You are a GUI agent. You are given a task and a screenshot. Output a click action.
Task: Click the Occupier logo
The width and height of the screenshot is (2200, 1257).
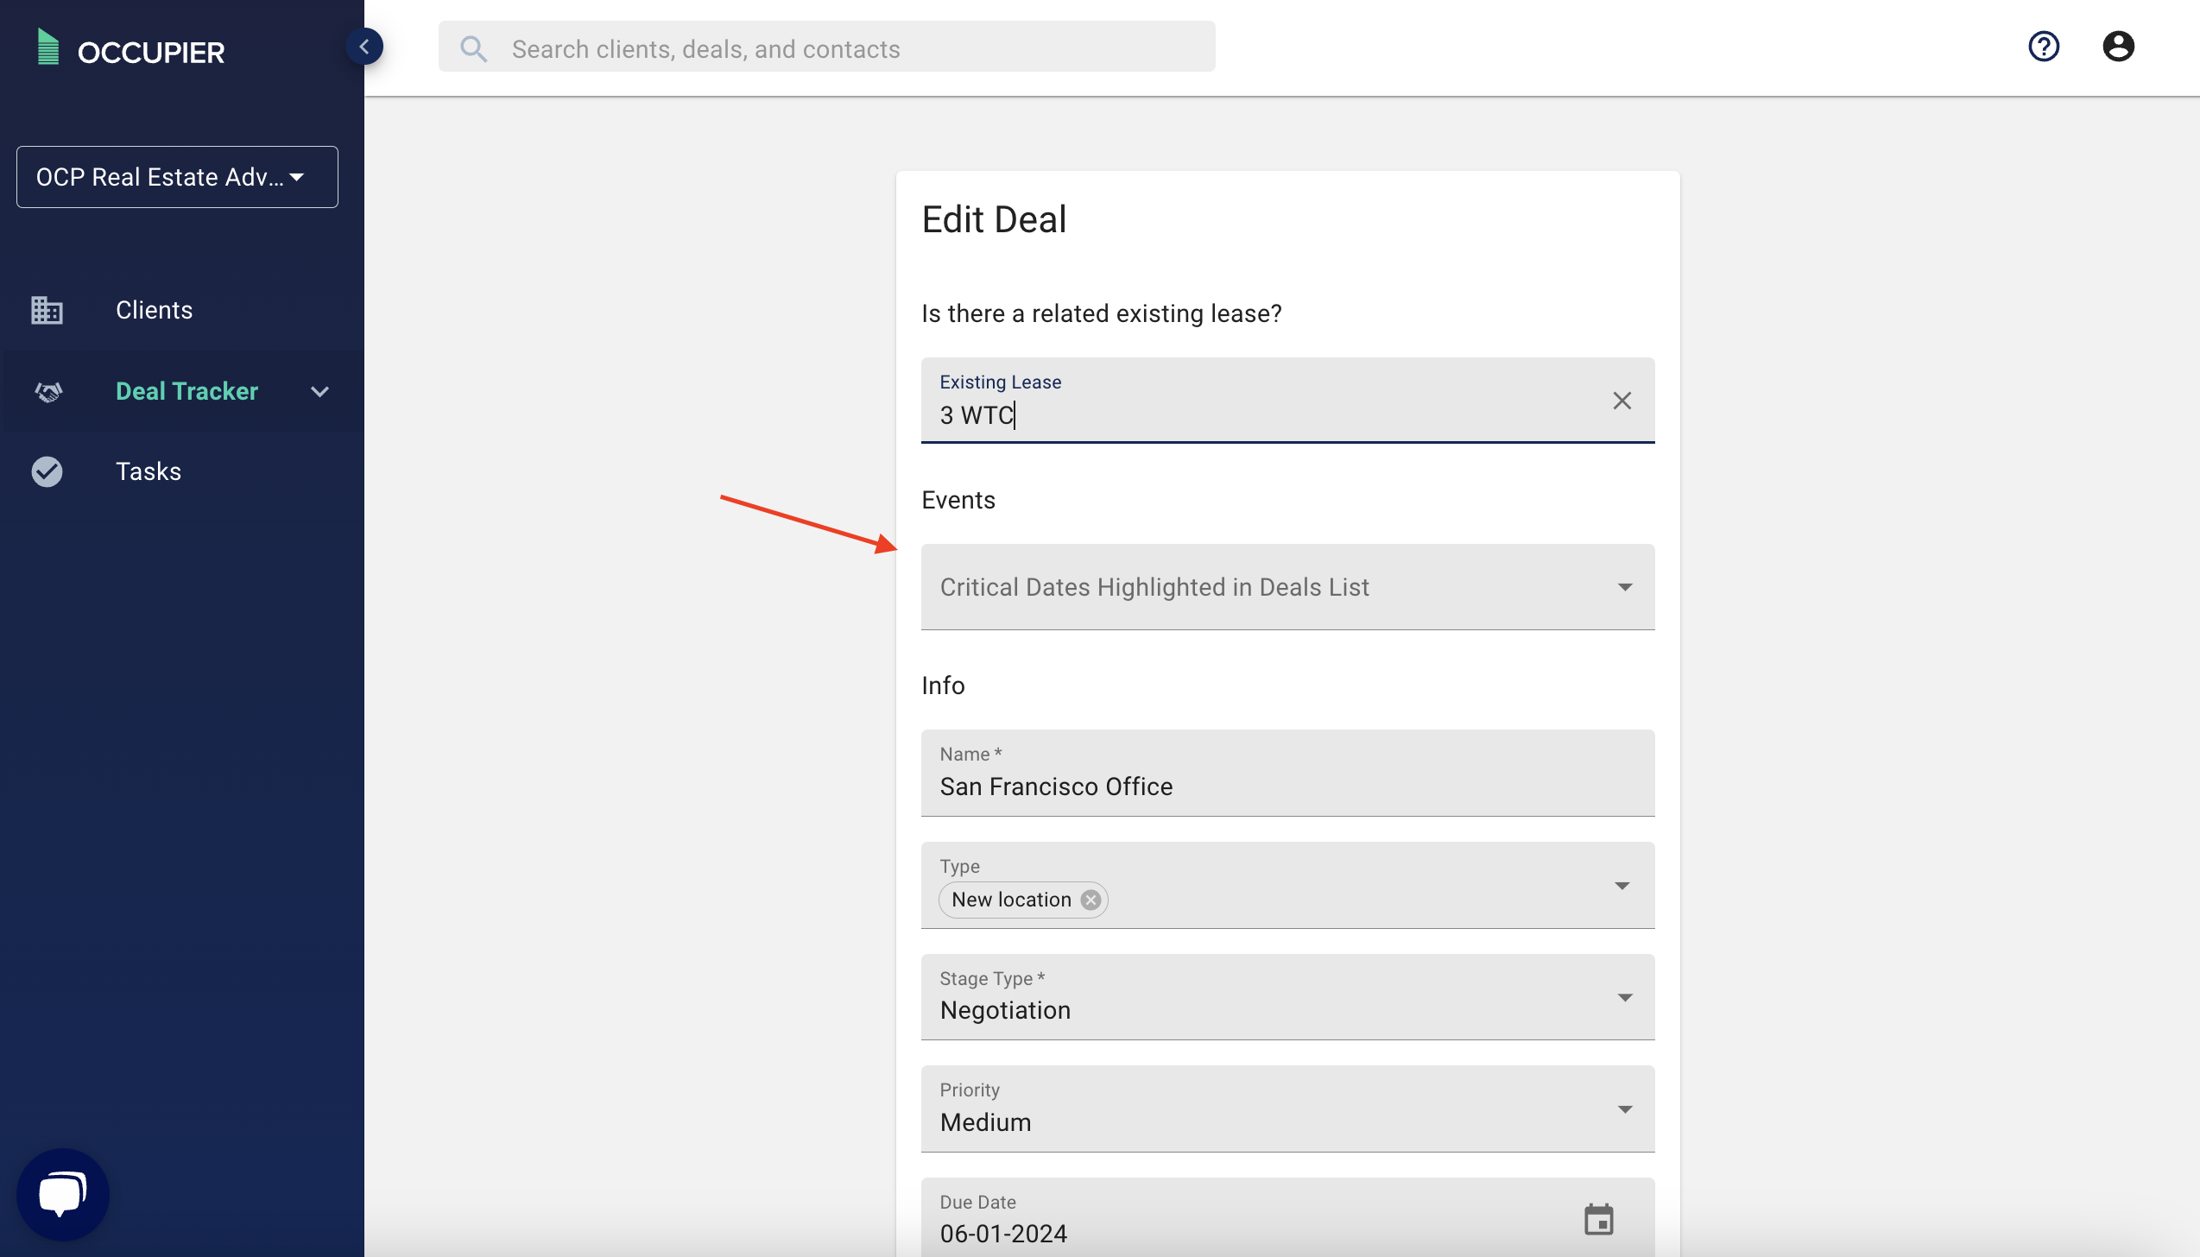coord(131,50)
